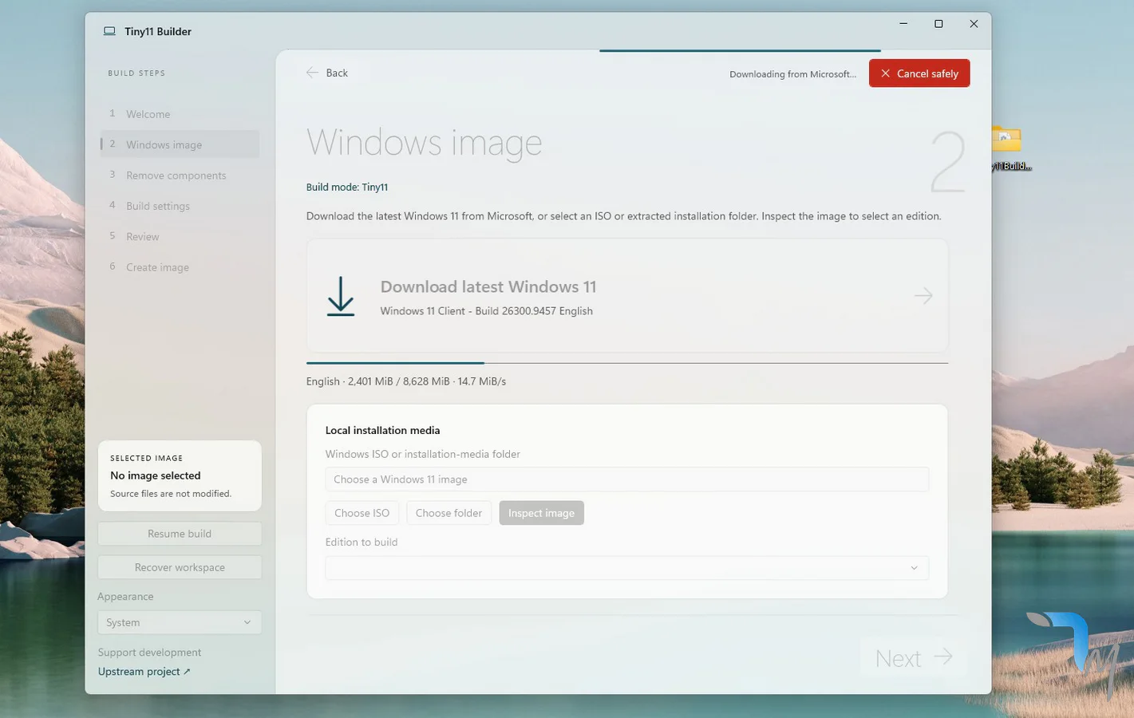This screenshot has height=718, width=1134.
Task: Click the arrow beside Next
Action: tap(942, 657)
